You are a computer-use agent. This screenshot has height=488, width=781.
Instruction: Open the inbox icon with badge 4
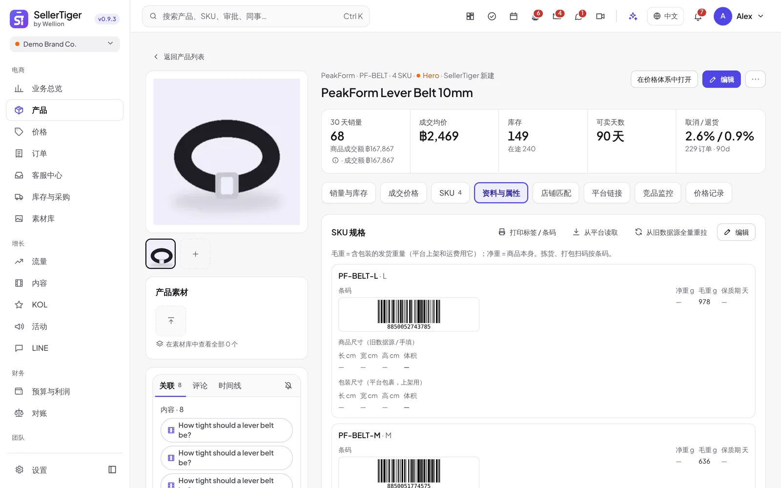coord(557,16)
